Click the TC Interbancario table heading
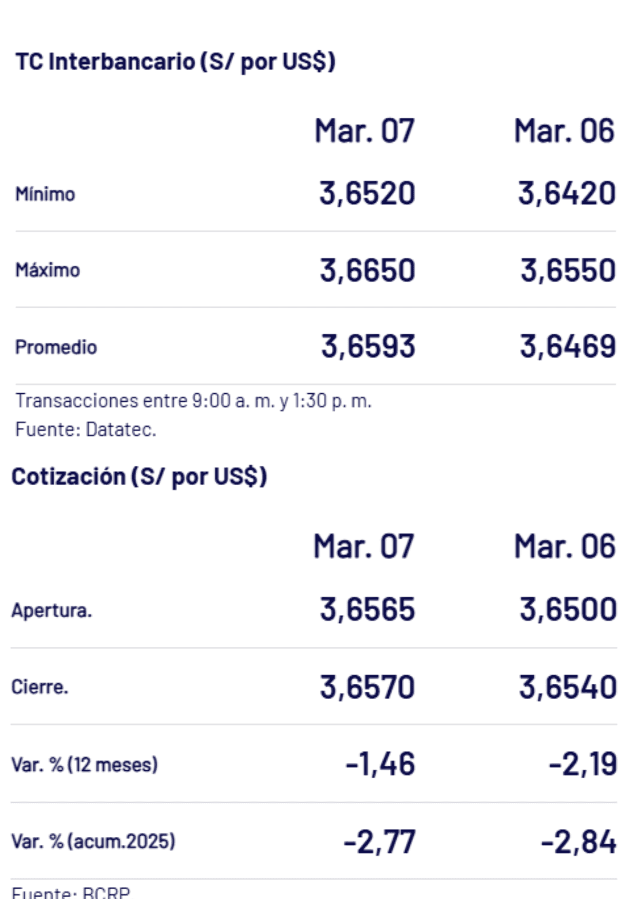This screenshot has height=924, width=633. click(175, 61)
